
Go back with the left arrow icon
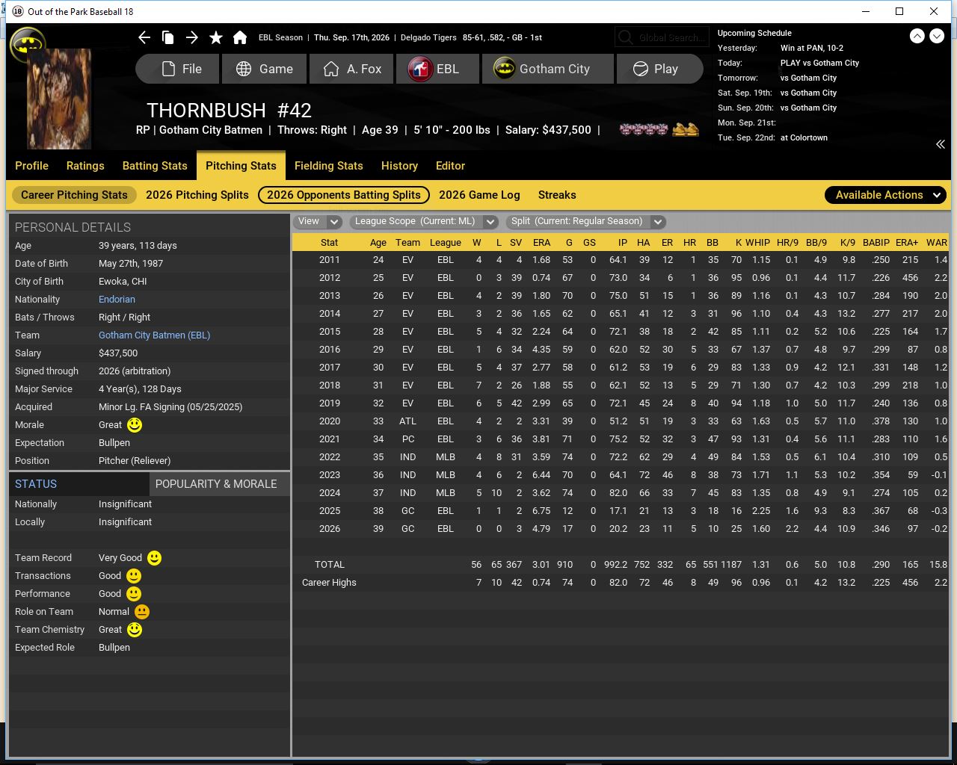(x=144, y=37)
